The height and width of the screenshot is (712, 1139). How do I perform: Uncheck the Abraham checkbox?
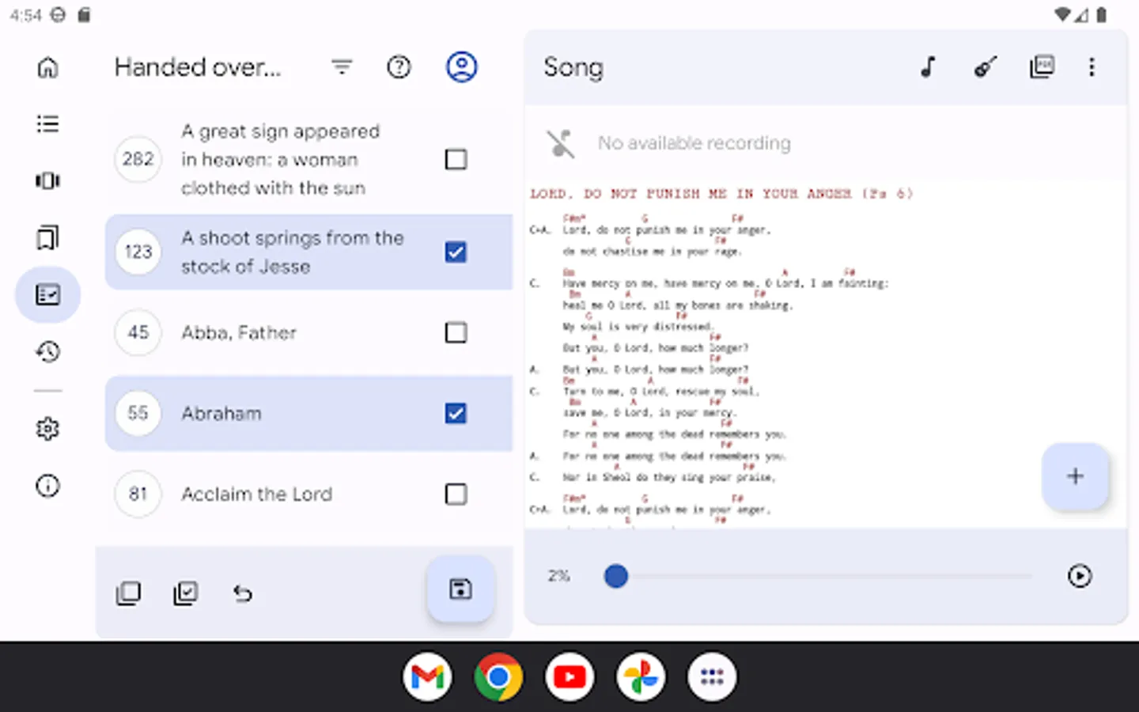click(456, 413)
